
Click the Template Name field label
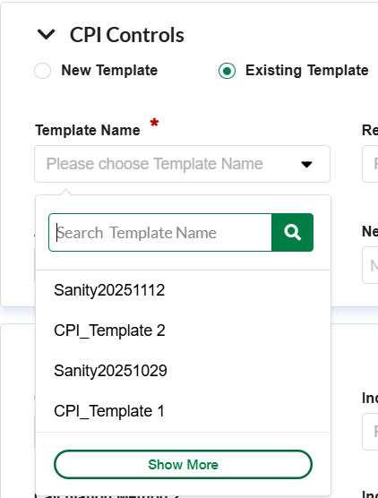pyautogui.click(x=88, y=130)
